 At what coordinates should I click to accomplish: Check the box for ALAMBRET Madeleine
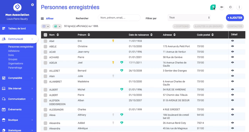(x=45, y=82)
